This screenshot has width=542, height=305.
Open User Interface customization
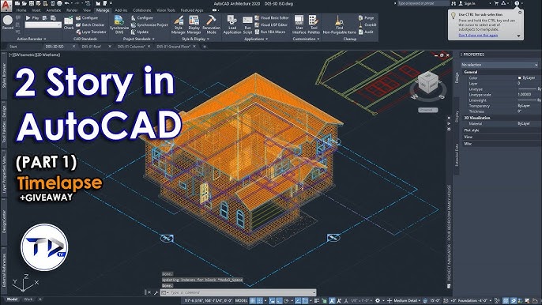tap(299, 24)
